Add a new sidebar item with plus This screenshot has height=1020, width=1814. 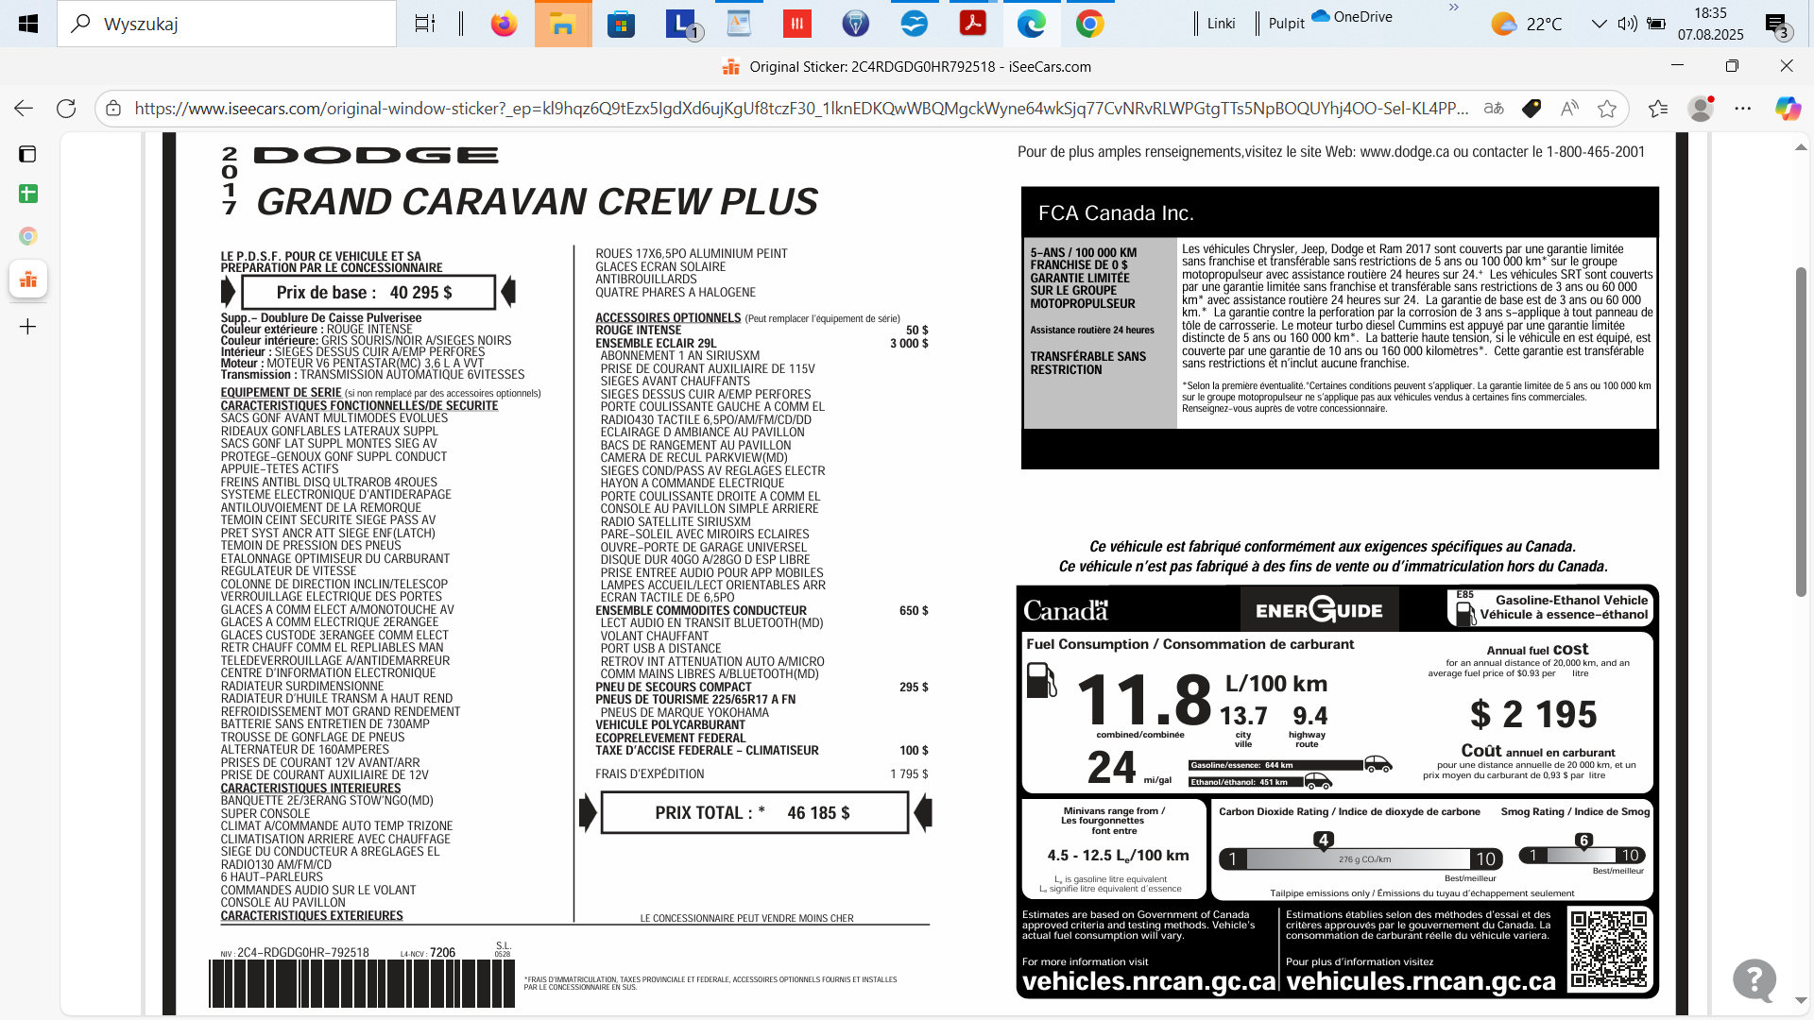pos(27,327)
